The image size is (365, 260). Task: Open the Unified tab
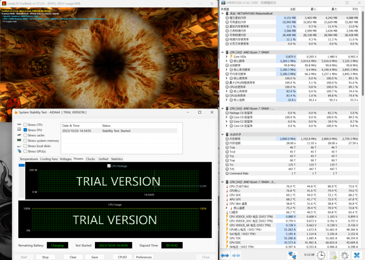pos(103,159)
